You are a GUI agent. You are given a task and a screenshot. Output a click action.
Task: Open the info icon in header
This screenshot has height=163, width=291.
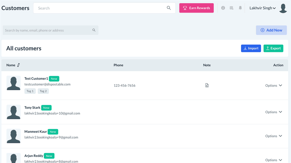tap(223, 8)
